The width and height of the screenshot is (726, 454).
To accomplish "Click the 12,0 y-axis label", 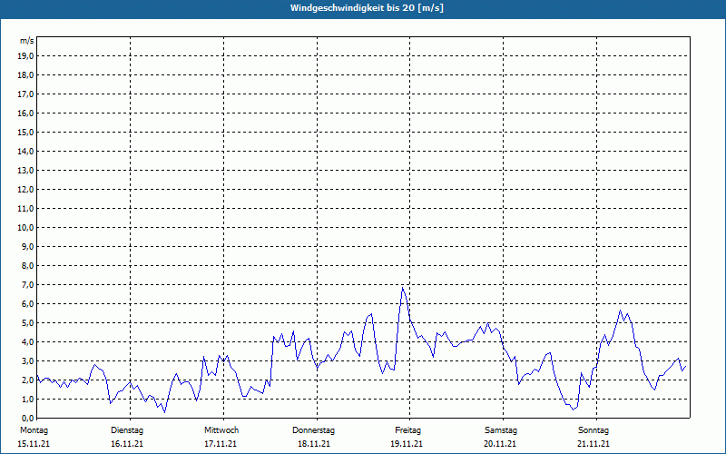I will point(26,190).
